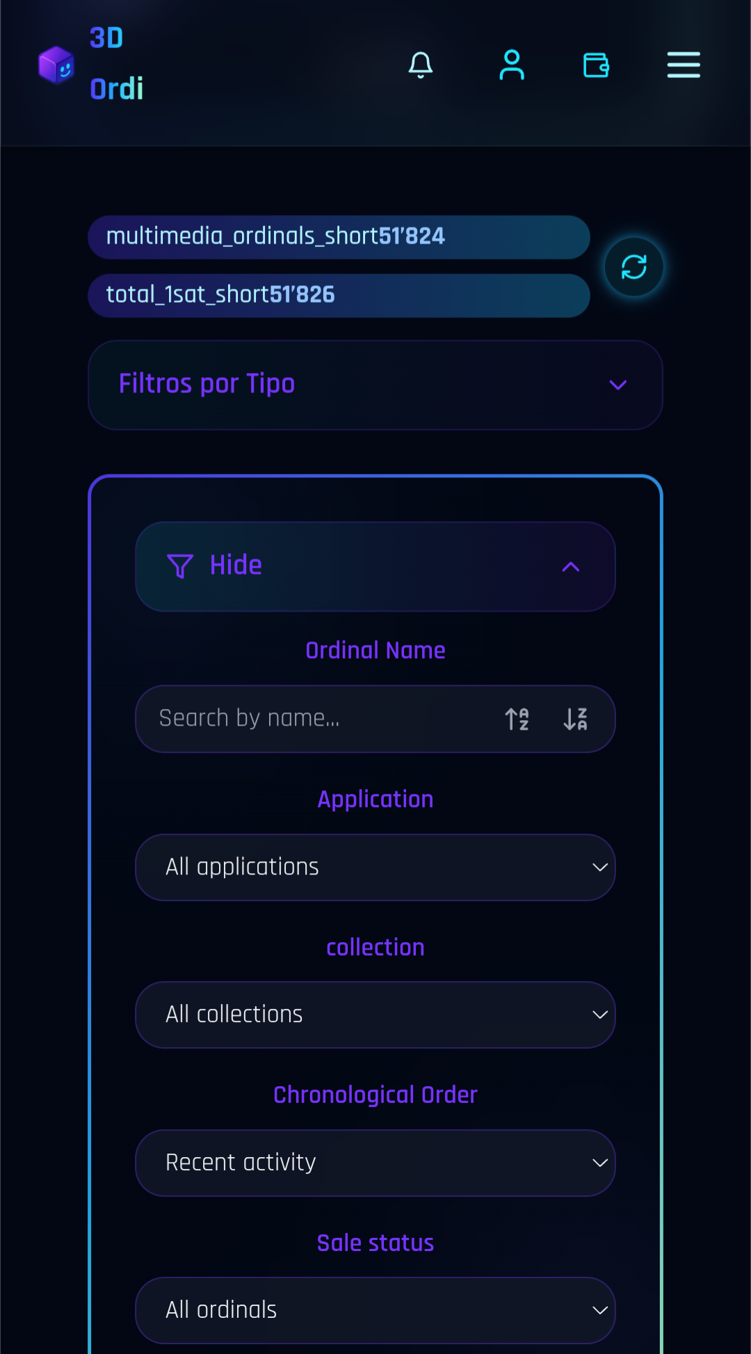Sort names ascending A to Z
This screenshot has height=1354, width=751.
tap(517, 719)
